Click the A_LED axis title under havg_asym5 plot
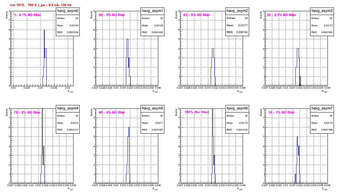 coord(155,189)
